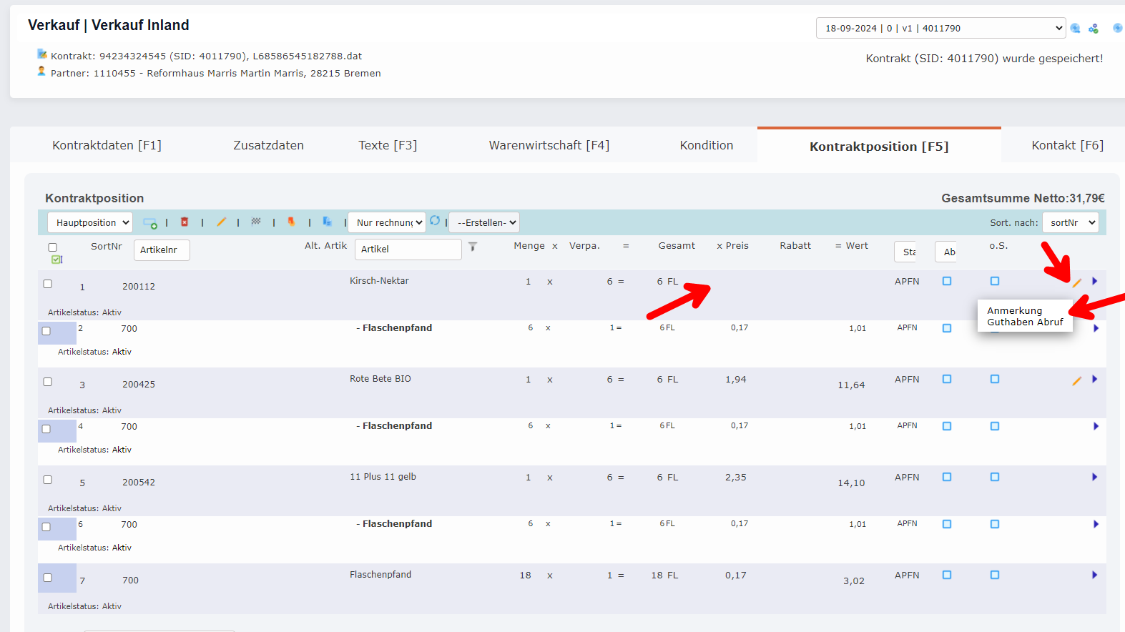Edit Rote Bete BIO row with pencil icon

pyautogui.click(x=1076, y=381)
